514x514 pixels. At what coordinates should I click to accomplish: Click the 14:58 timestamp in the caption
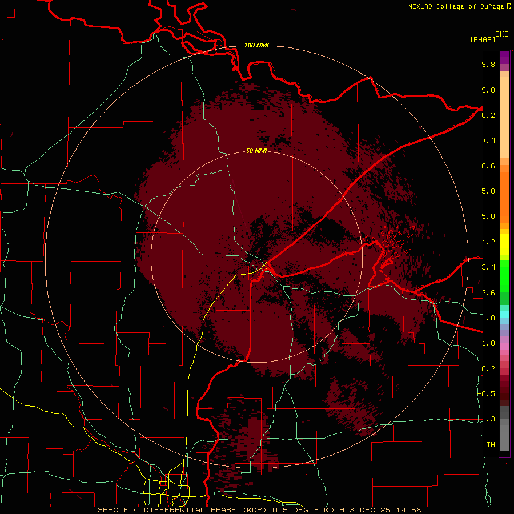[409, 510]
